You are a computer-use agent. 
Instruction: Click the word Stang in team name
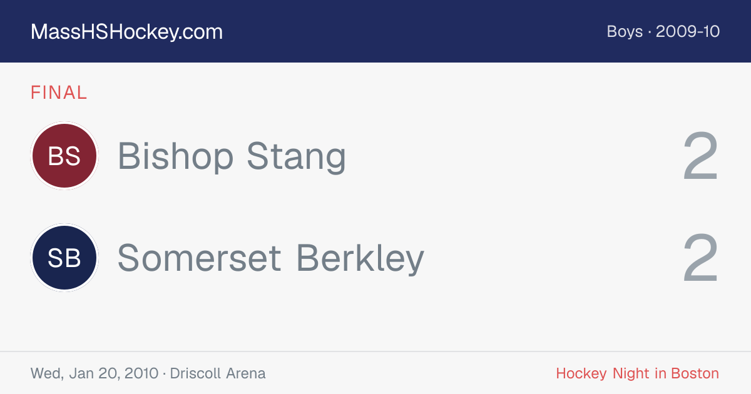[x=296, y=156]
